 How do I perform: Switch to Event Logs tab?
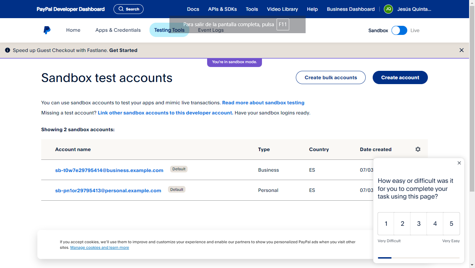pos(211,30)
